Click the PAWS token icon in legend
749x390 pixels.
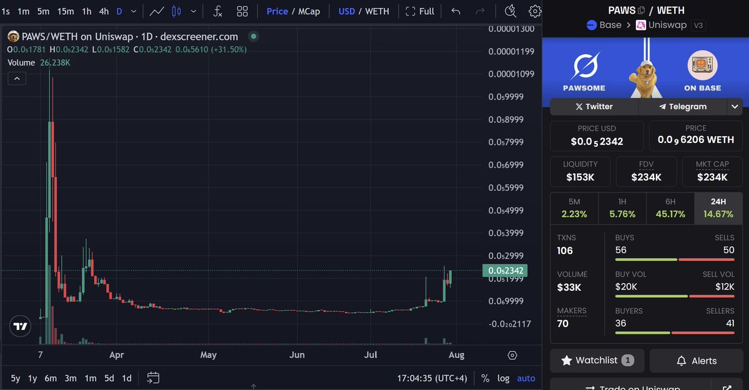click(12, 37)
